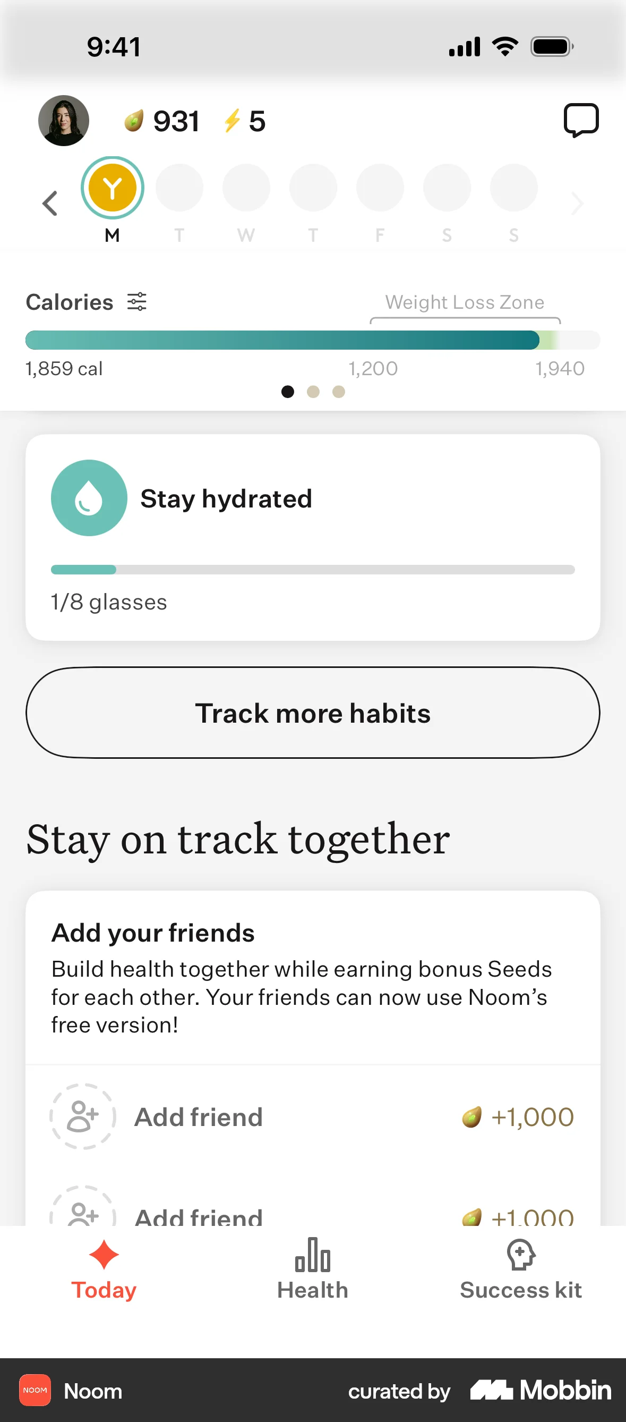
Task: Tap the Today star icon
Action: pyautogui.click(x=104, y=1255)
